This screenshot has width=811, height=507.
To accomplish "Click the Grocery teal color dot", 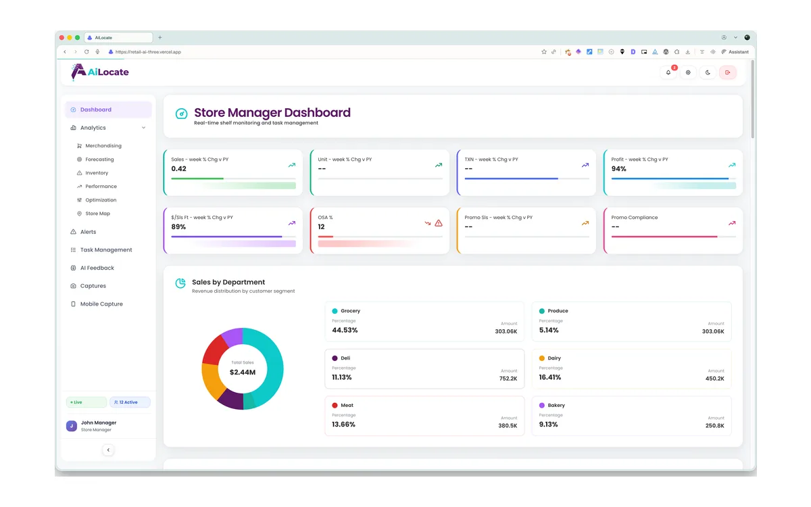I will (x=335, y=311).
